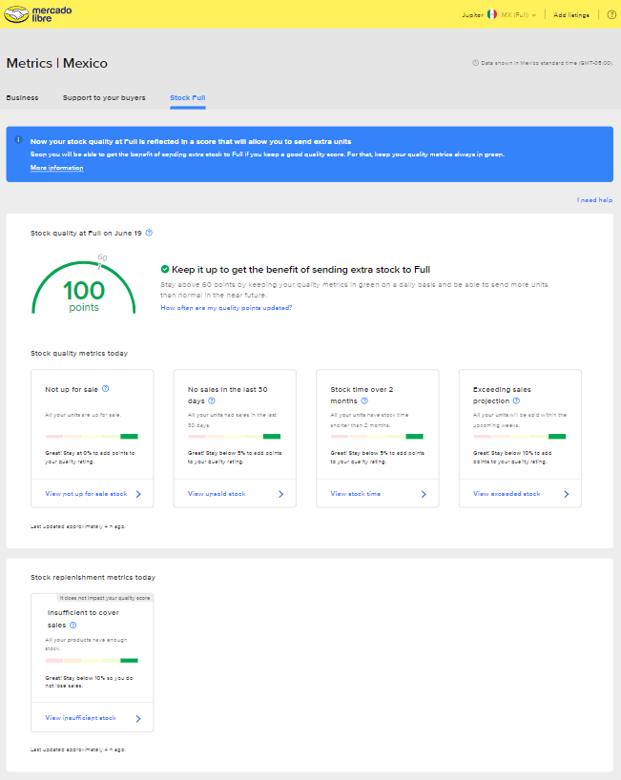621x780 pixels.
Task: Click help icon beside No sales in last 30 days
Action: (211, 401)
